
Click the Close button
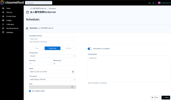(x=155, y=98)
